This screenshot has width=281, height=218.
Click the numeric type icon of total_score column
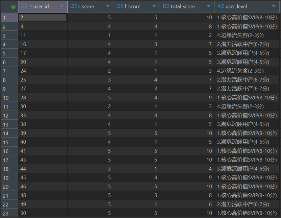(166, 6)
